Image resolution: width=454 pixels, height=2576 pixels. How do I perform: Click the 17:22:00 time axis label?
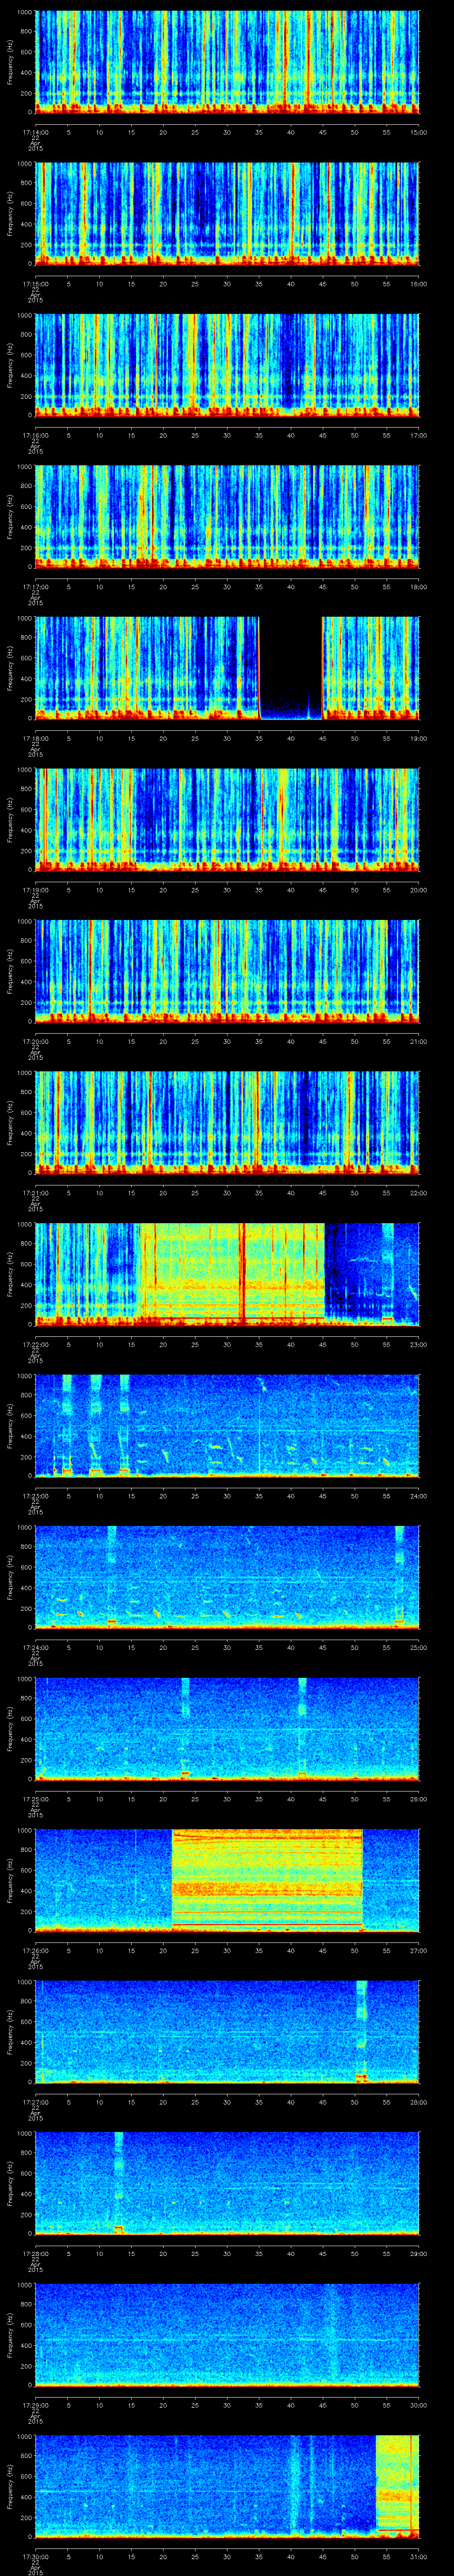click(35, 1343)
